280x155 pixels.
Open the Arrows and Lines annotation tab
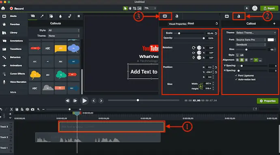(42, 16)
